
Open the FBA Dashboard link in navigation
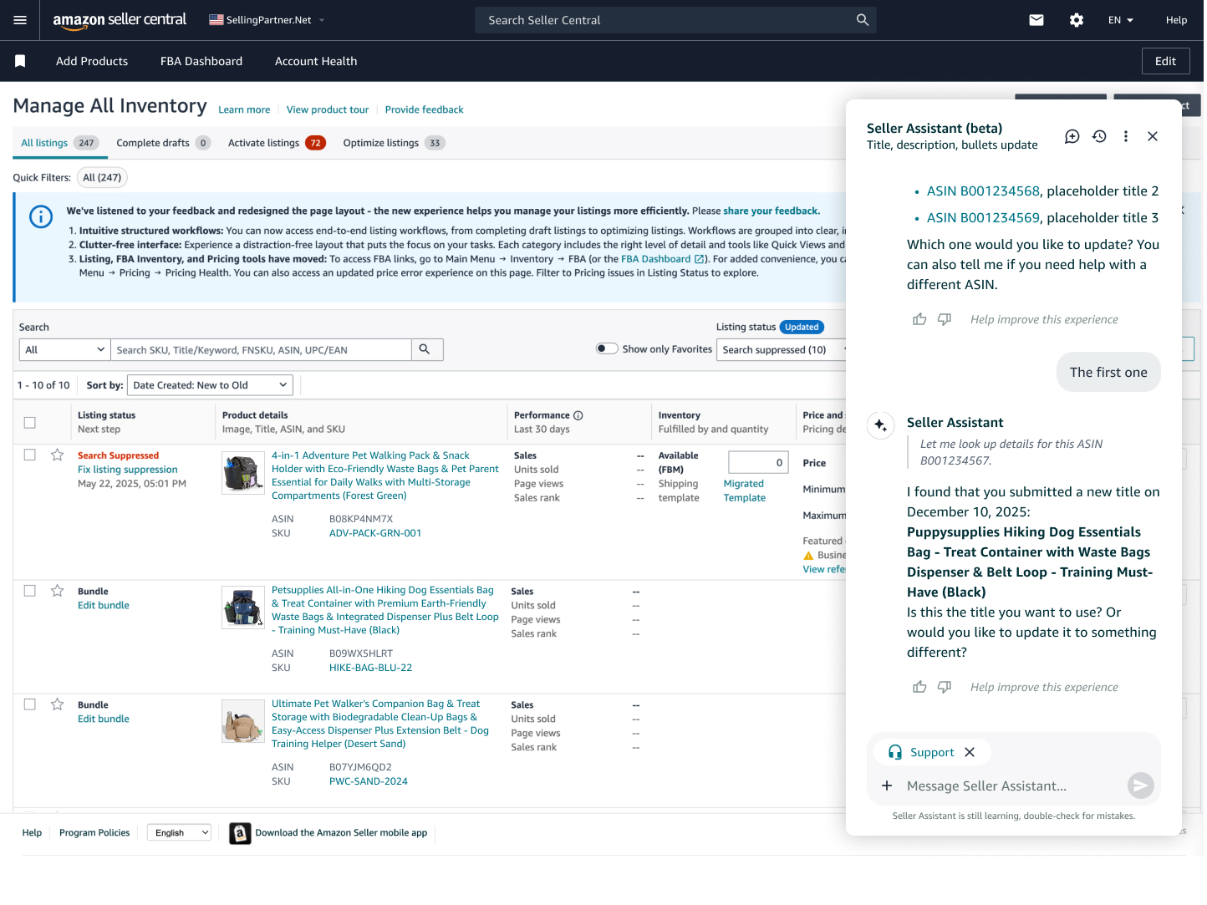coord(201,61)
